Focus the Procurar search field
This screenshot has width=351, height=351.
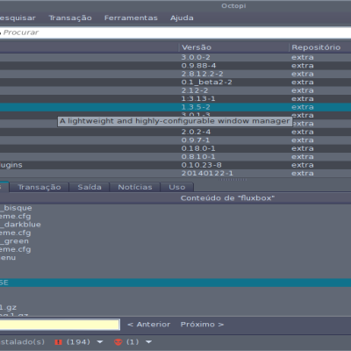[175, 32]
